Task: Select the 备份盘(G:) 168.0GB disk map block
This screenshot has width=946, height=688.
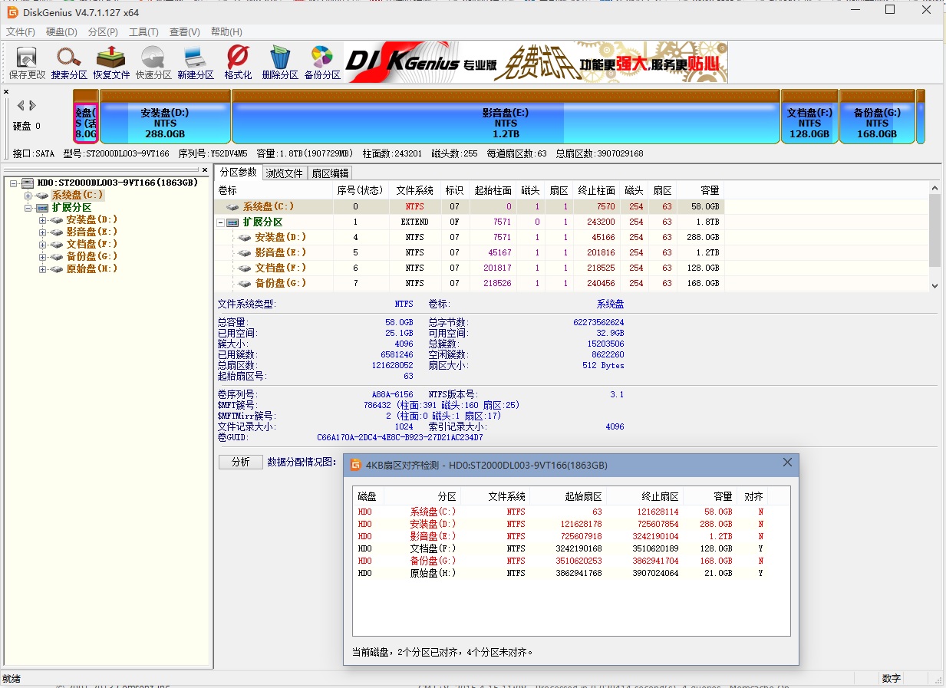Action: pos(877,117)
